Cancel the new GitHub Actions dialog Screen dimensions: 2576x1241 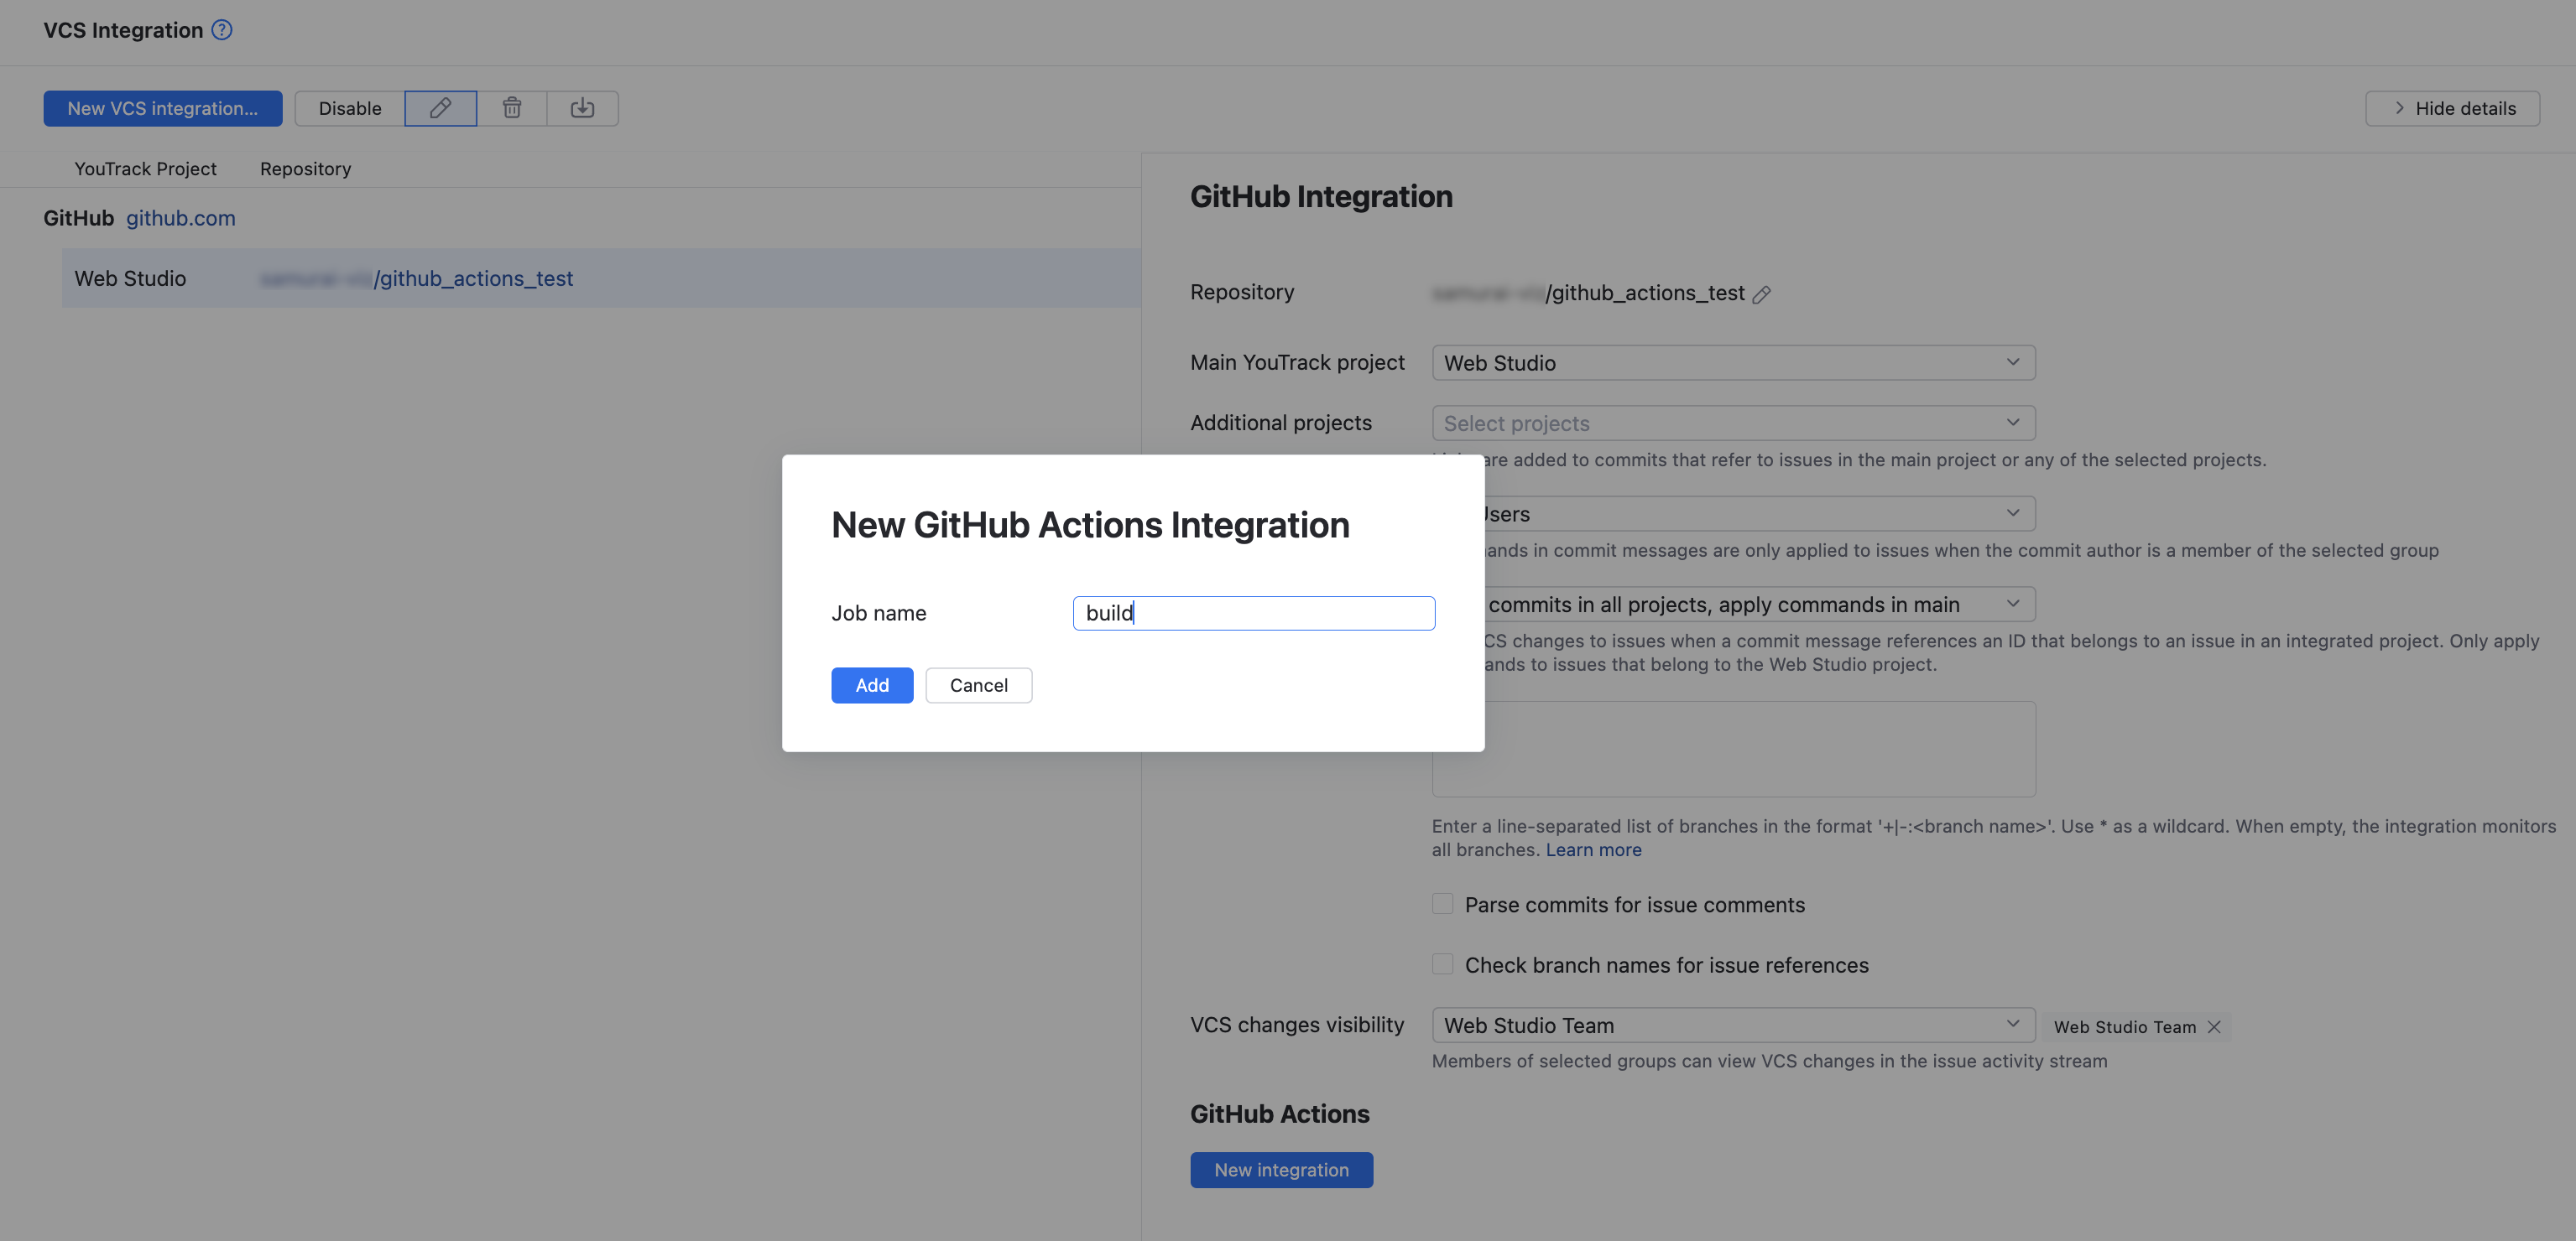tap(978, 685)
